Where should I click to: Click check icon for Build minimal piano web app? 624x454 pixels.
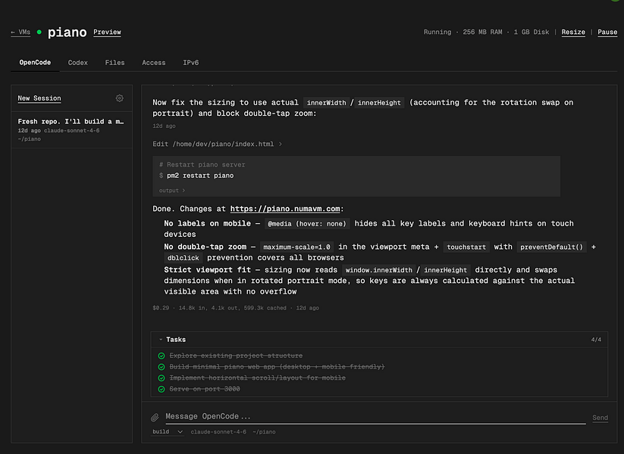[x=161, y=367]
